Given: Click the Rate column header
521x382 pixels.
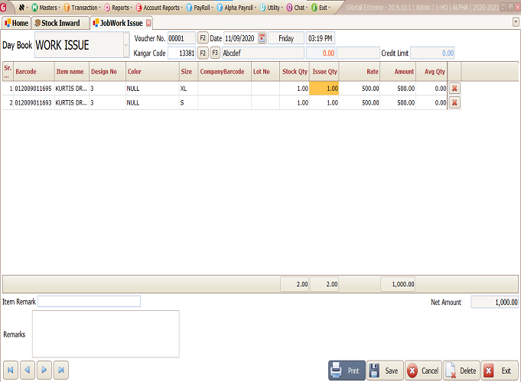Looking at the screenshot, I should click(x=360, y=72).
